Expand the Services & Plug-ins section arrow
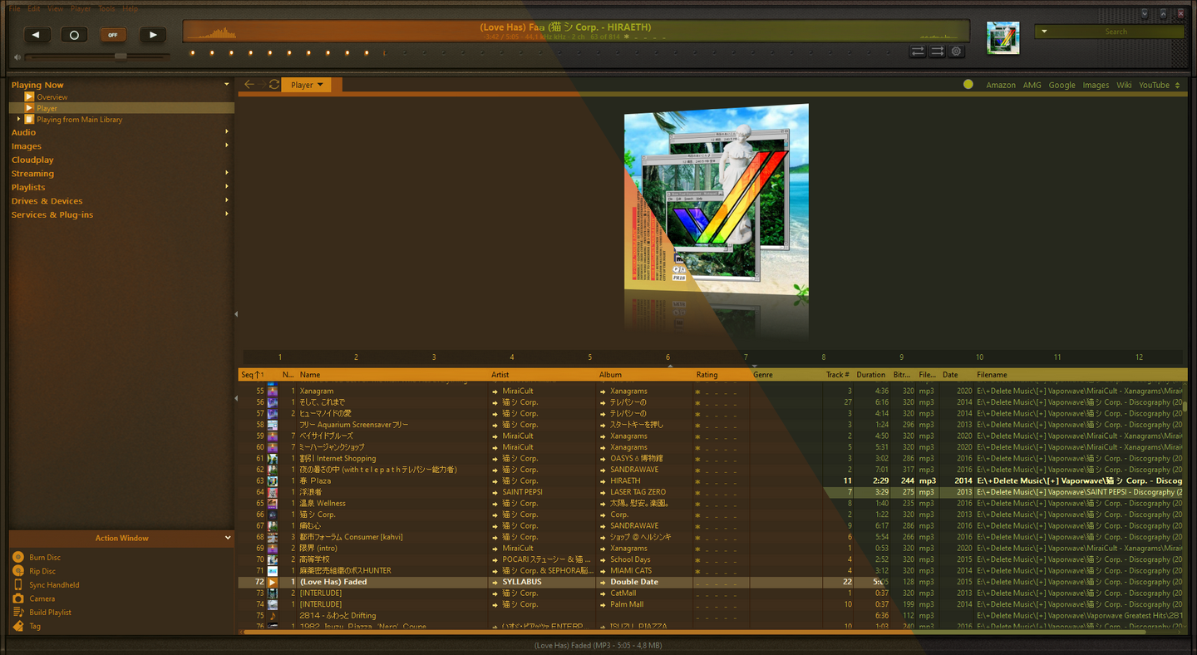The width and height of the screenshot is (1197, 655). point(226,214)
